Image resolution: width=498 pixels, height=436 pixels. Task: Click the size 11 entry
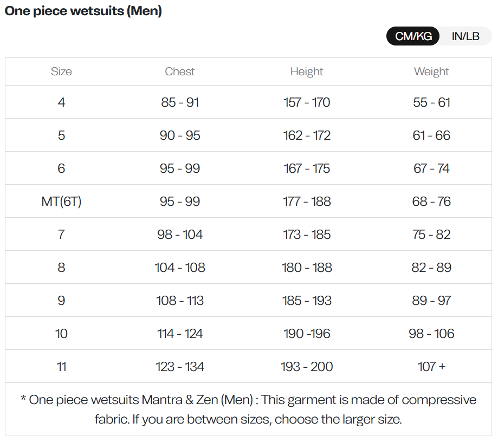pyautogui.click(x=61, y=366)
